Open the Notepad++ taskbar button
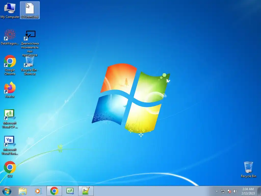The height and width of the screenshot is (196, 261). pyautogui.click(x=86, y=191)
